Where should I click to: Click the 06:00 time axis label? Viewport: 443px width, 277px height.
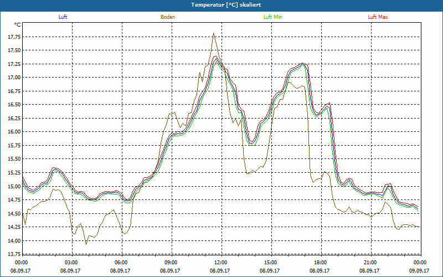pyautogui.click(x=122, y=263)
